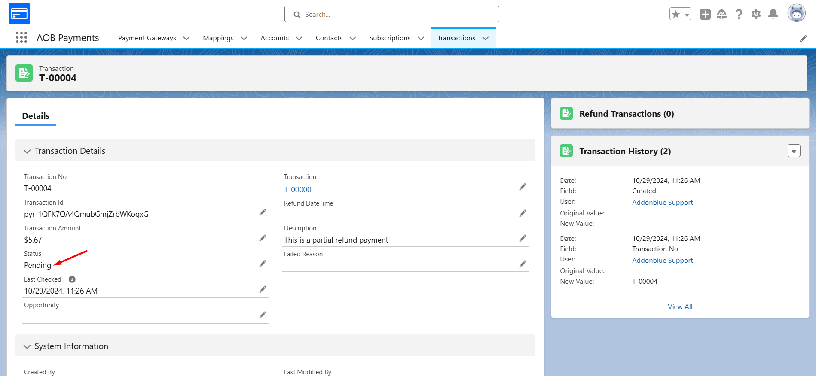Viewport: 816px width, 376px height.
Task: Go to Accounts tab
Action: tap(275, 38)
